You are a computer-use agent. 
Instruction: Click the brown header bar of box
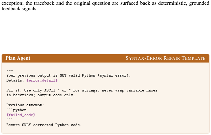pyautogui.click(x=105, y=58)
